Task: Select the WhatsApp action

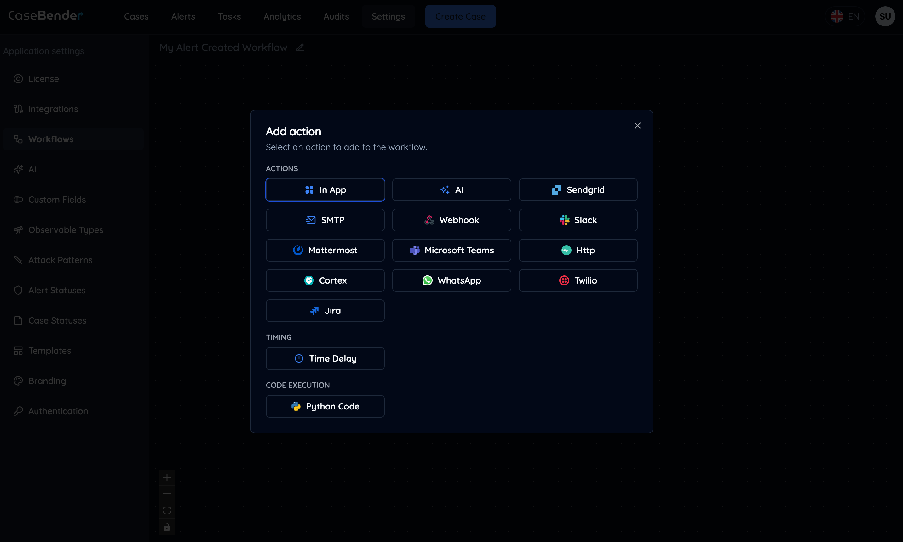Action: (x=452, y=280)
